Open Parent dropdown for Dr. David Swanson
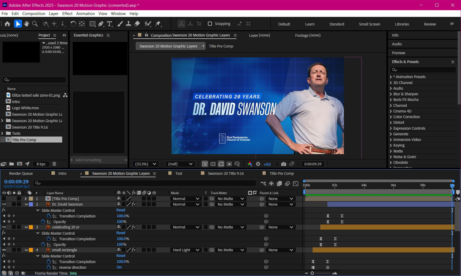Viewport: 461px width, 276px height. (280, 204)
